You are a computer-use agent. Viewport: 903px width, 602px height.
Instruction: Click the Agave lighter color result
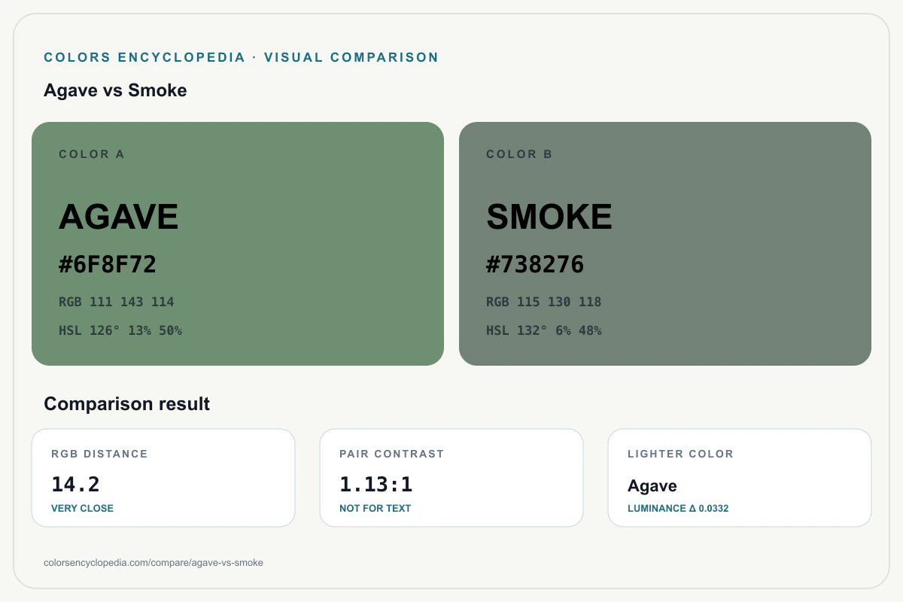click(652, 486)
